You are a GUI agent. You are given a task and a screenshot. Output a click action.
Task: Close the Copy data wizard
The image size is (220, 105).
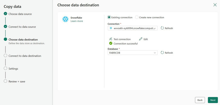[215, 5]
